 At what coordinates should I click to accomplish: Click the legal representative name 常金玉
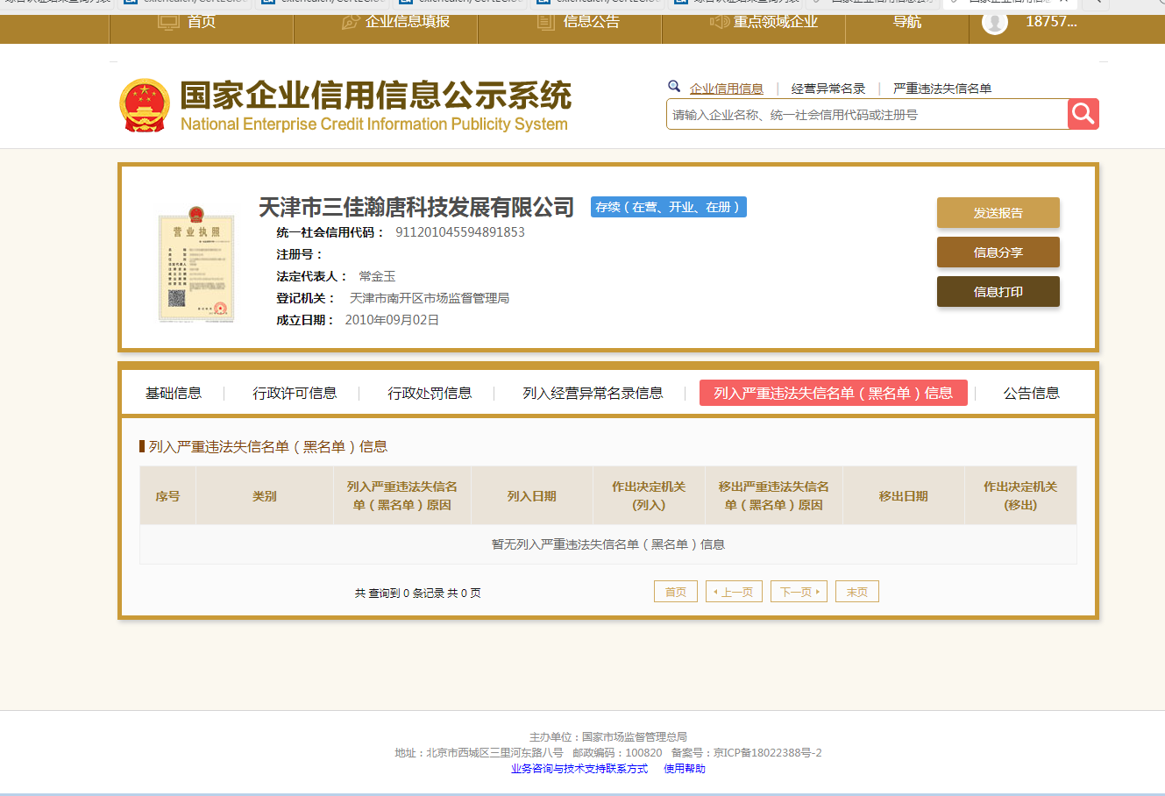(377, 276)
